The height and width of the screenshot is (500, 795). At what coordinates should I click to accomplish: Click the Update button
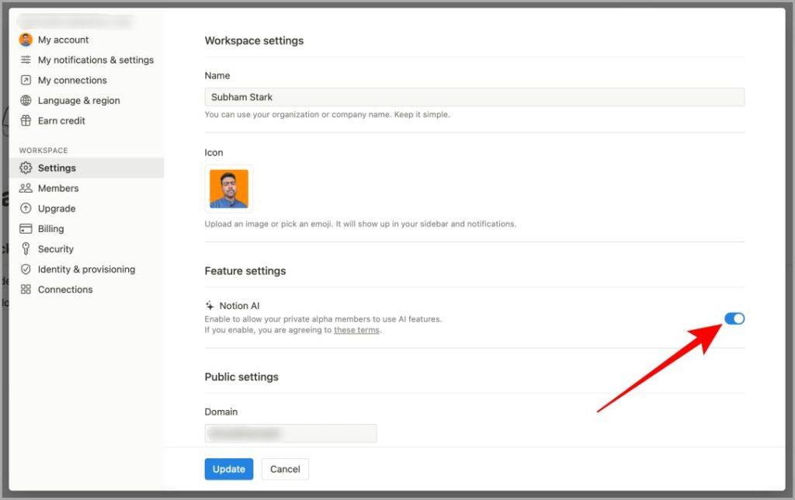pos(229,469)
